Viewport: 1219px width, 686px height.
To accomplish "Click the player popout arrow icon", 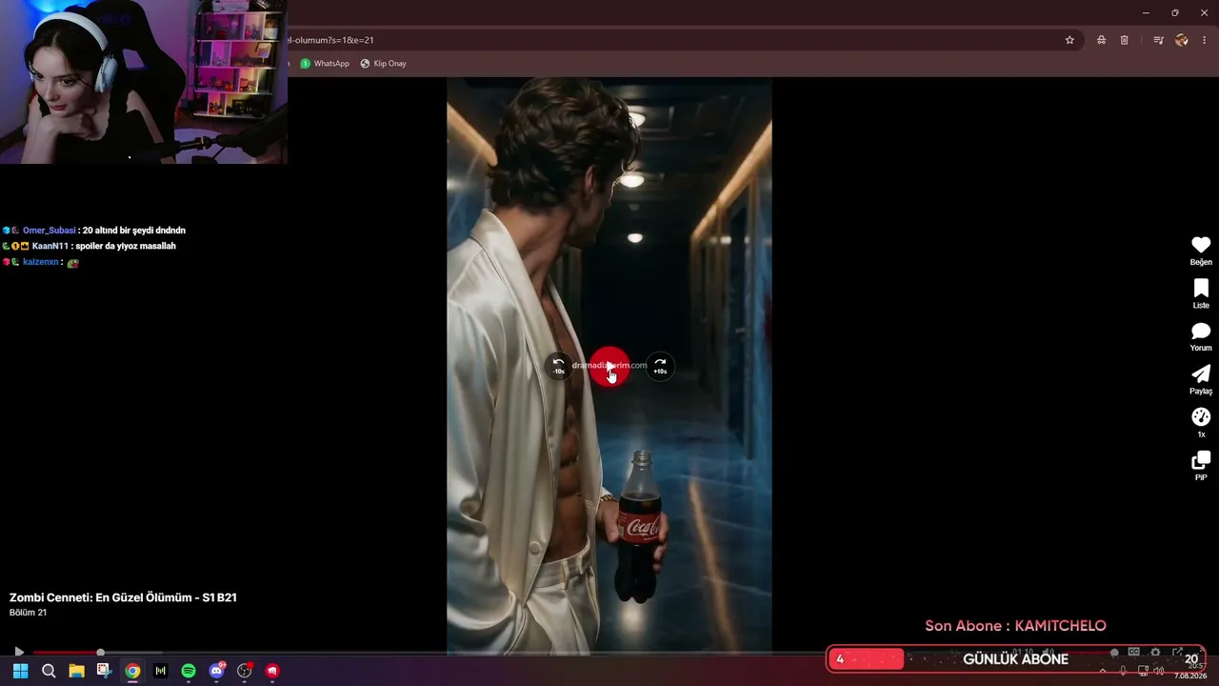I will [x=1177, y=653].
